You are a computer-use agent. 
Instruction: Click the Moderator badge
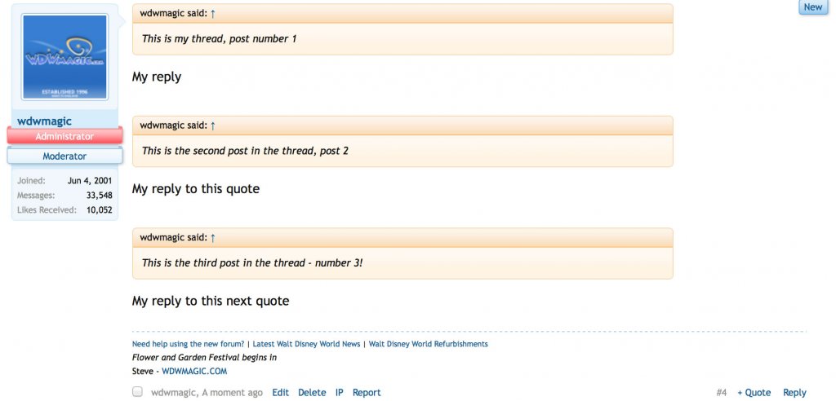(x=64, y=156)
